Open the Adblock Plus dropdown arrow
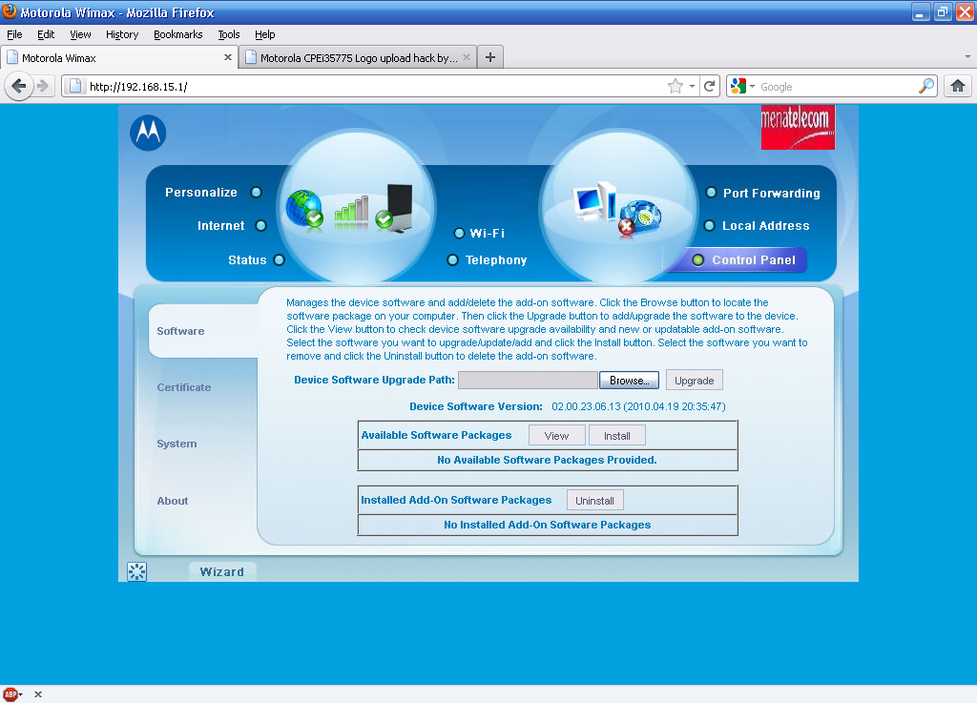 (21, 694)
